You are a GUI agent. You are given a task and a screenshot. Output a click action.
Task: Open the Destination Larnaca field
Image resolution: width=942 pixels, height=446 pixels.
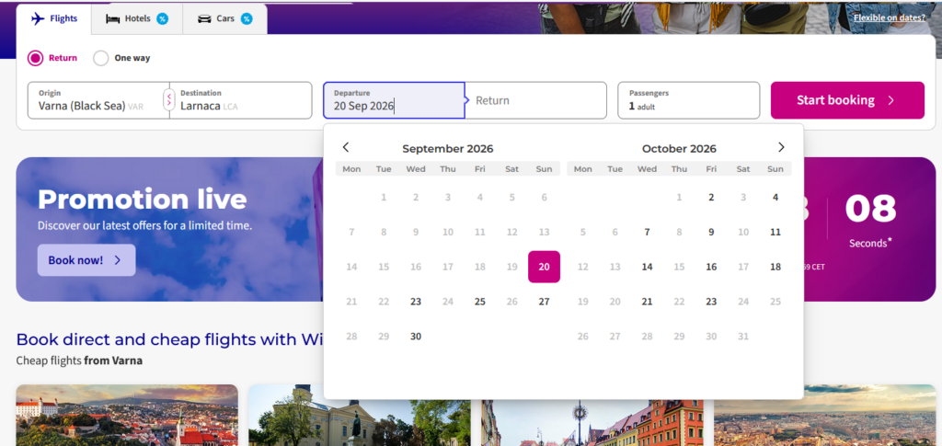pyautogui.click(x=241, y=100)
